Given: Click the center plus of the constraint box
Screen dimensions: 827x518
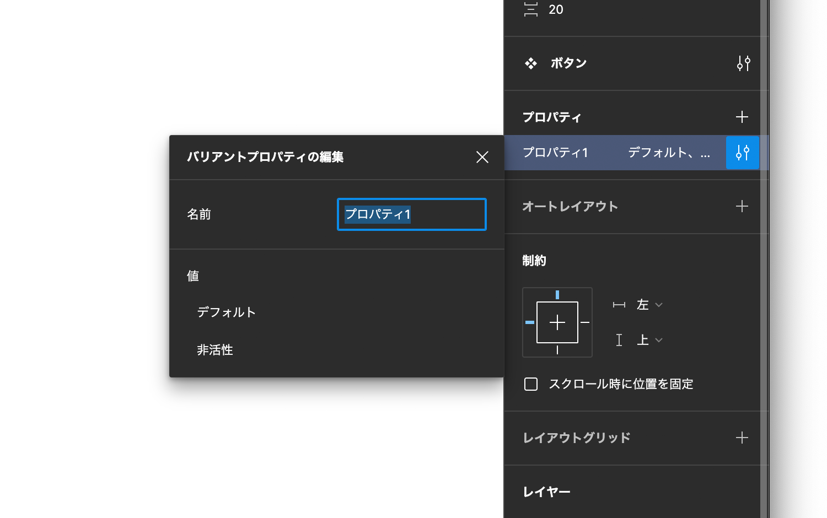Looking at the screenshot, I should click(557, 322).
